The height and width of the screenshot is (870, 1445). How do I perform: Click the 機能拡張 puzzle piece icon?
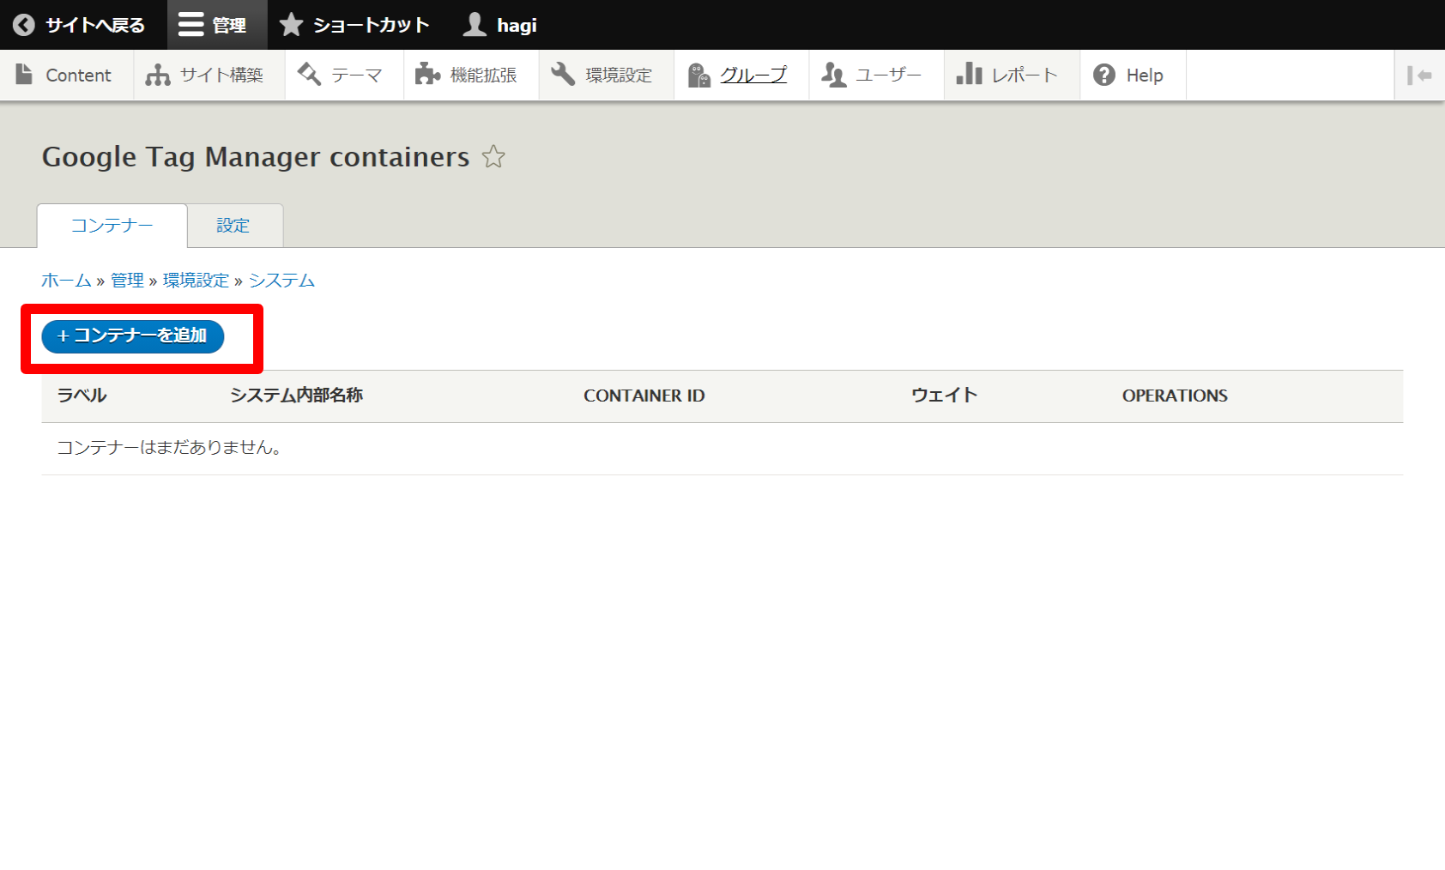pyautogui.click(x=427, y=75)
